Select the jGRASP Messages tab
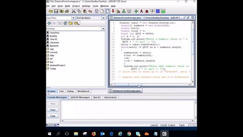The height and width of the screenshot is (137, 243). tap(80, 97)
